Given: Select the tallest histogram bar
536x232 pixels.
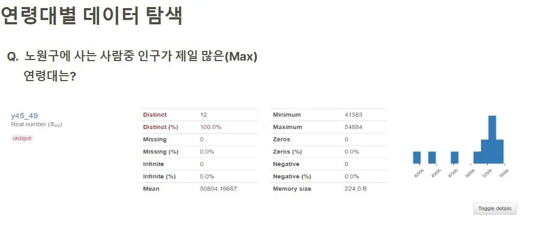Looking at the screenshot, I should [492, 140].
